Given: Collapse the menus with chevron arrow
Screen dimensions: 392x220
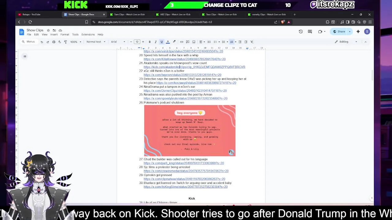Looking at the screenshot, I should pos(365,42).
